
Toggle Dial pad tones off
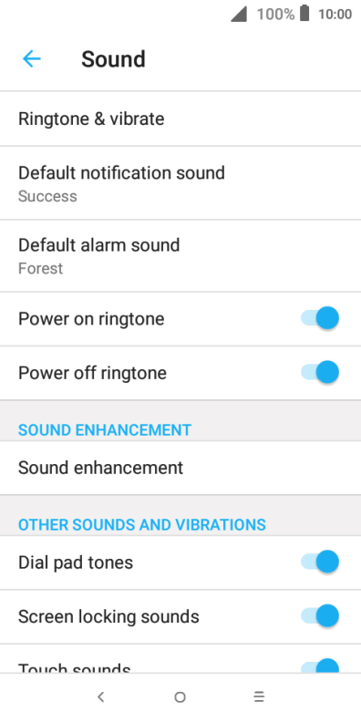point(320,562)
